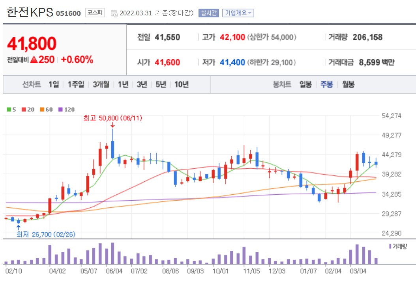Click the 06/04 date axis label

tap(114, 271)
